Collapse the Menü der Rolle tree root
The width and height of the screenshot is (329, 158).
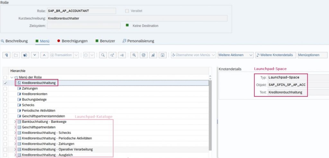(12, 77)
